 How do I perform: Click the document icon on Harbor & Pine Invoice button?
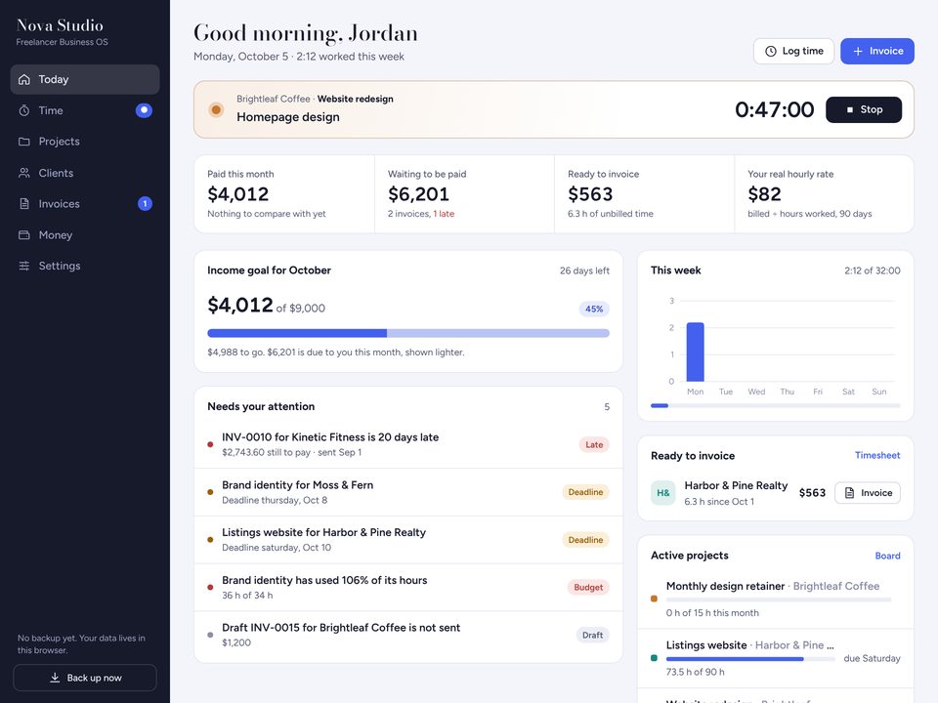click(849, 492)
